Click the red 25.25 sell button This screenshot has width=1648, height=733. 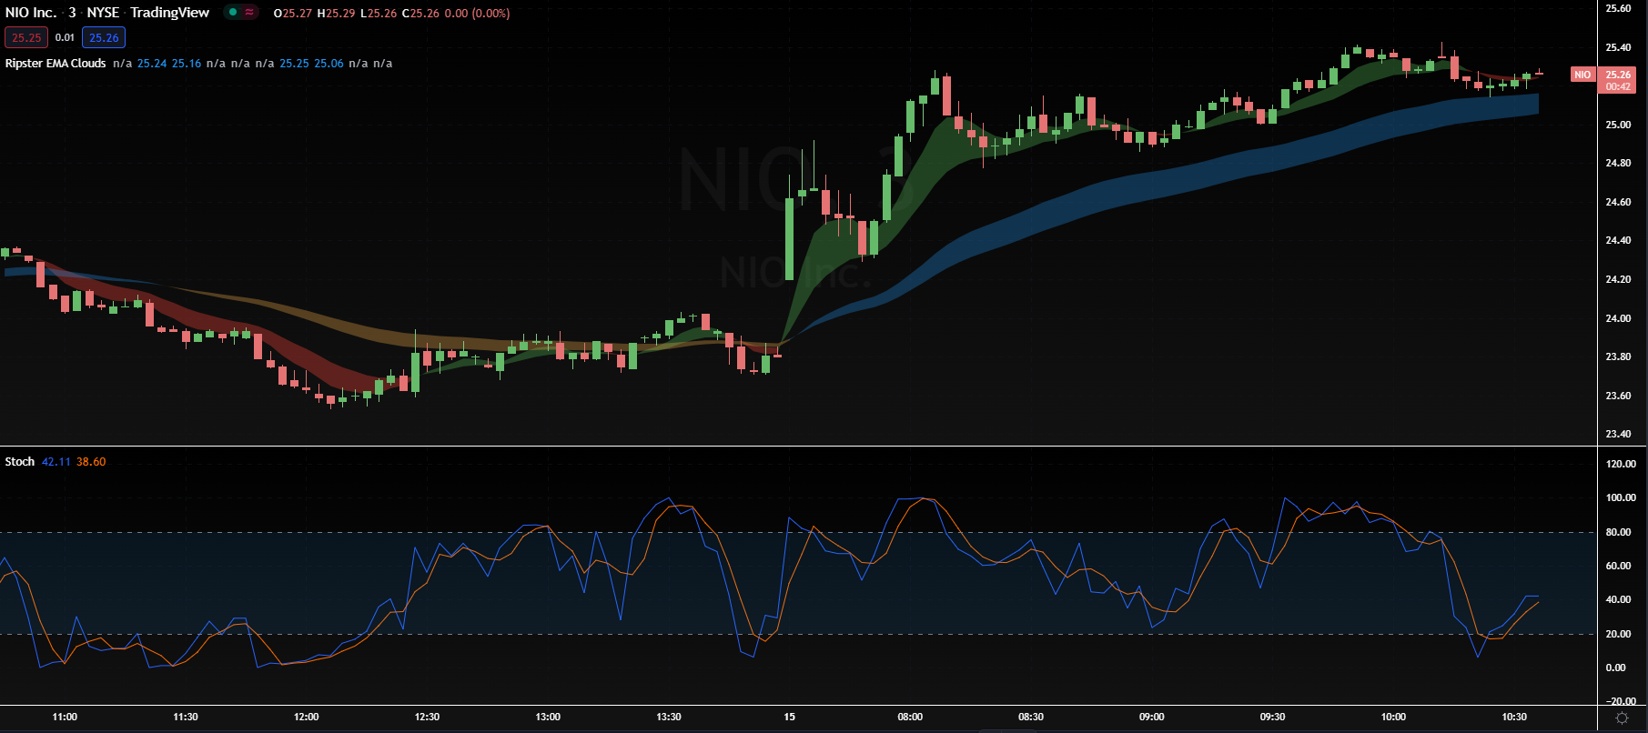(26, 37)
